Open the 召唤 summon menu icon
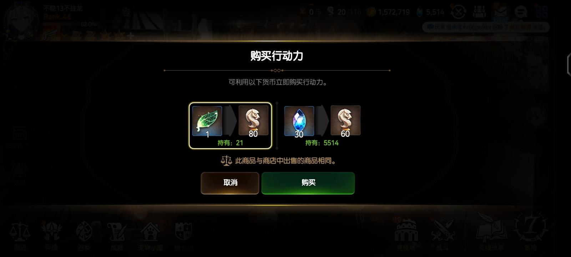The width and height of the screenshot is (571, 257). pyautogui.click(x=84, y=236)
